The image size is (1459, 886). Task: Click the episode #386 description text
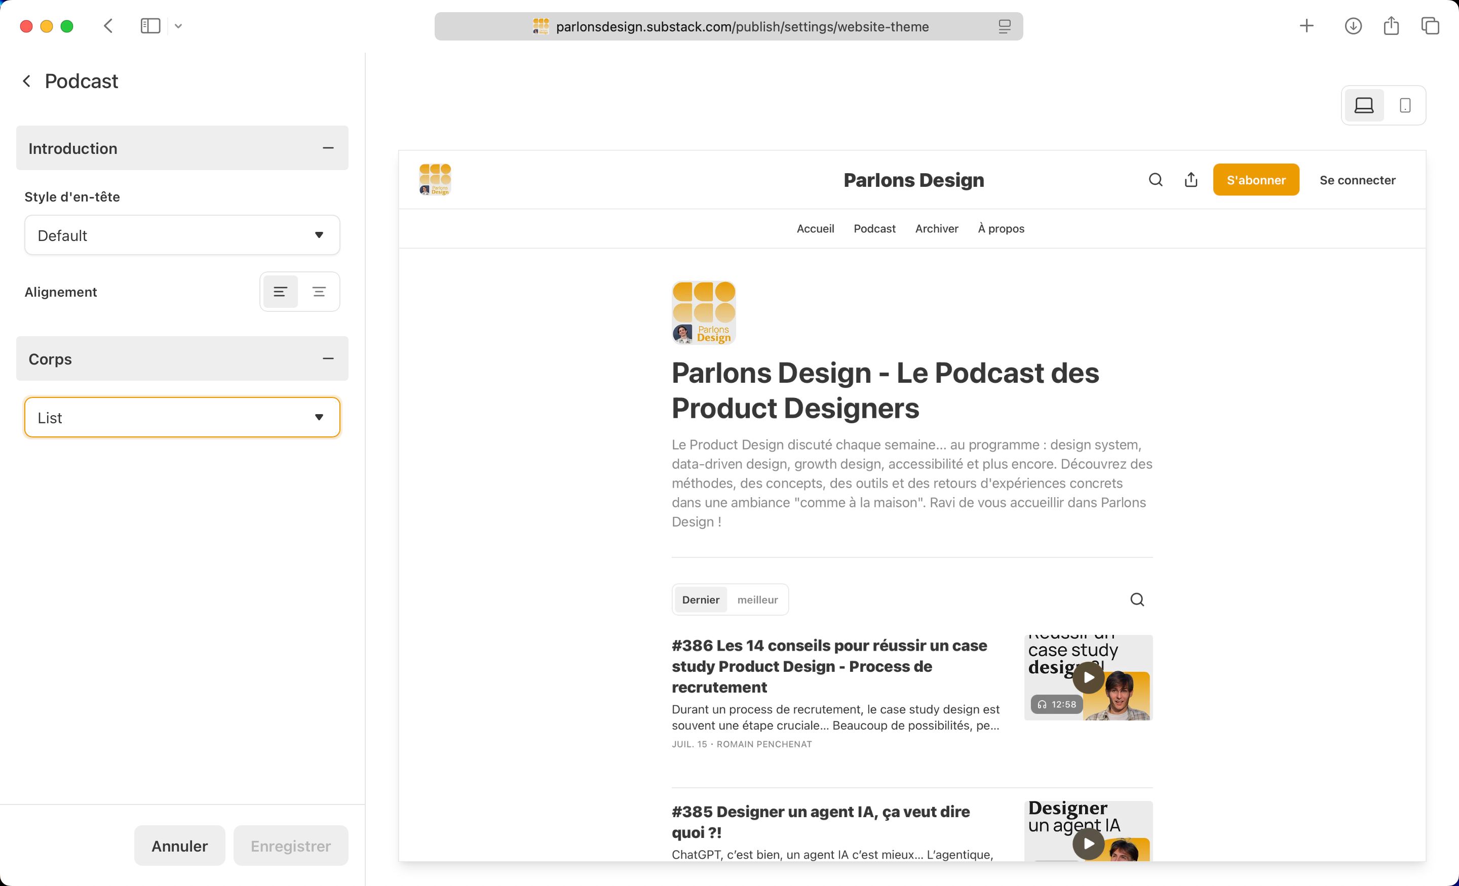[x=835, y=717]
